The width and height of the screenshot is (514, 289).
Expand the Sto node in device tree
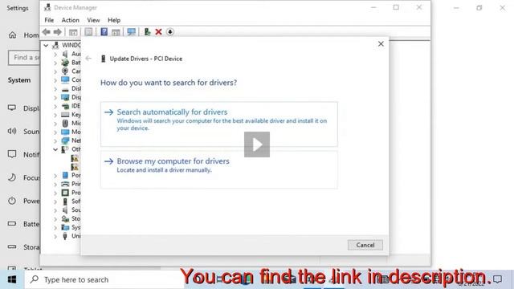click(55, 219)
